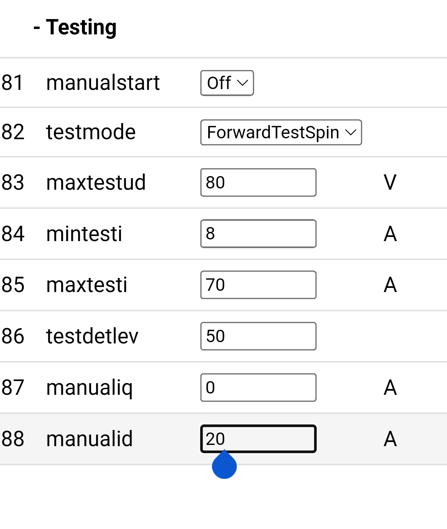
Task: Click the maxtesti field showing 70
Action: click(258, 285)
